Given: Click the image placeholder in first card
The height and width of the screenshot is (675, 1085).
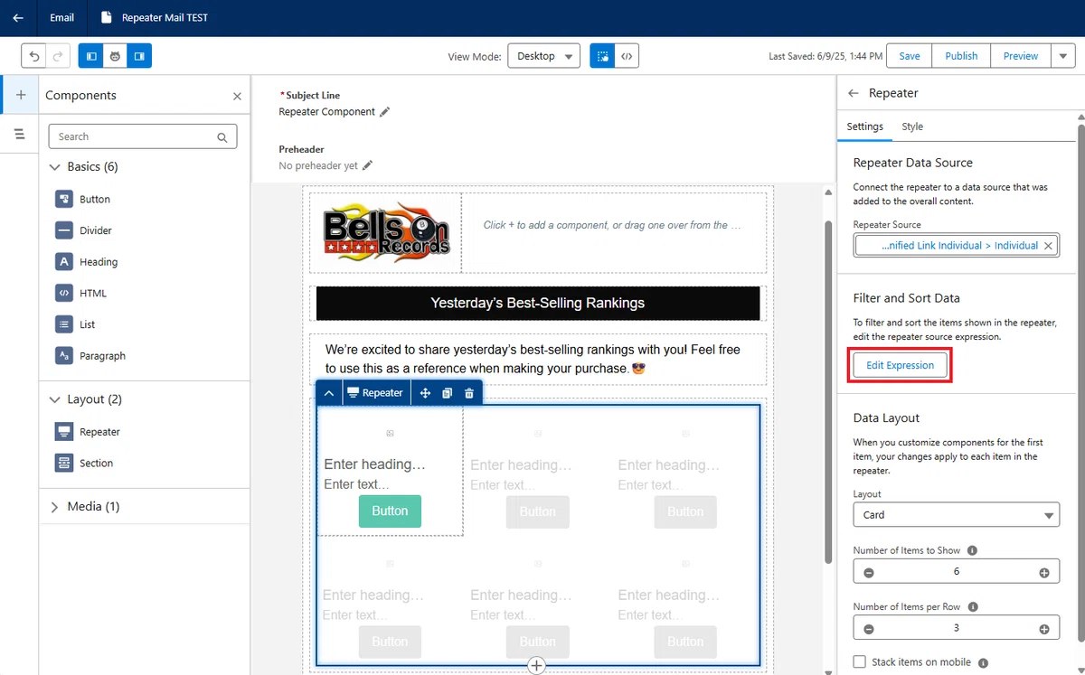Looking at the screenshot, I should pos(390,434).
